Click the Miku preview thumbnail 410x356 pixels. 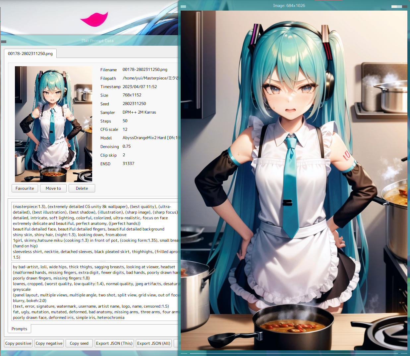(x=53, y=124)
